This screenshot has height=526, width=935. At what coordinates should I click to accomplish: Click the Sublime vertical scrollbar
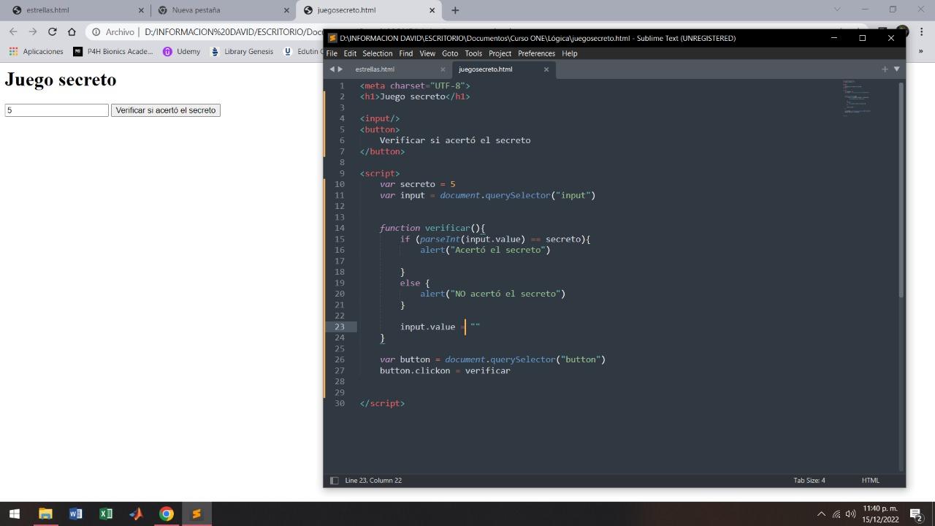pyautogui.click(x=901, y=190)
